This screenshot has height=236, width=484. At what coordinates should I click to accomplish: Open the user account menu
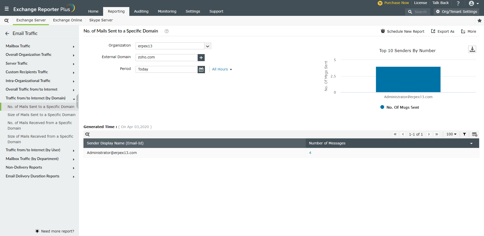pyautogui.click(x=474, y=3)
